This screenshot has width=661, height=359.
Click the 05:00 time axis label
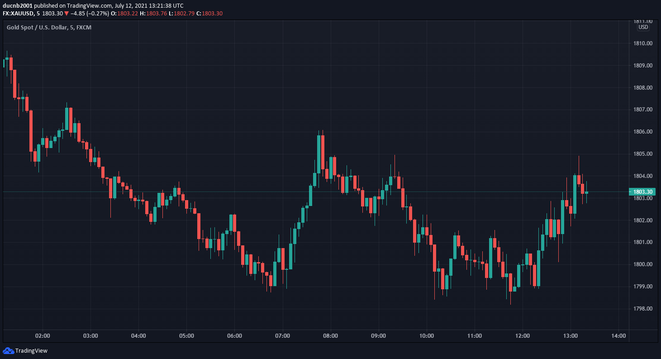tap(186, 336)
